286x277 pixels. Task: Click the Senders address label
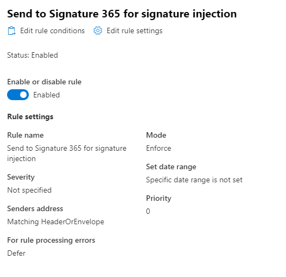click(x=35, y=208)
